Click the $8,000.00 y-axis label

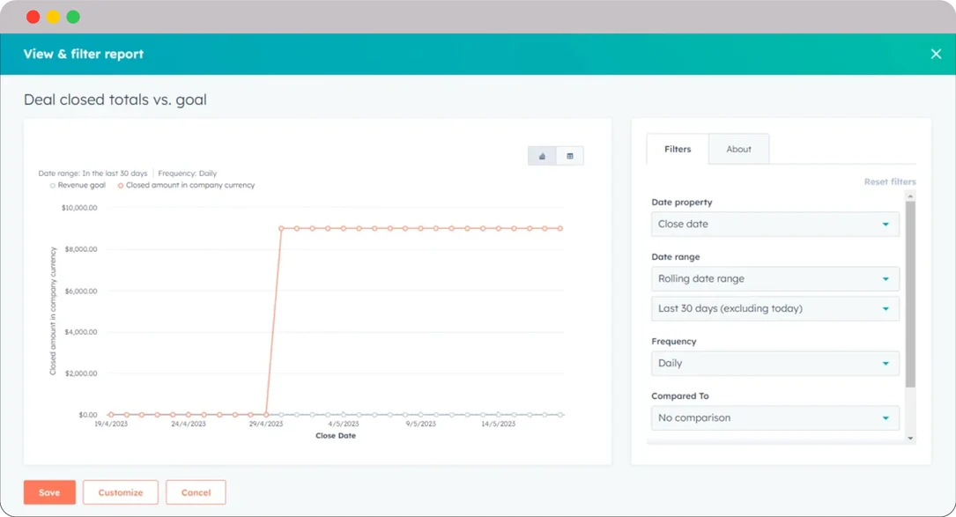pos(81,249)
